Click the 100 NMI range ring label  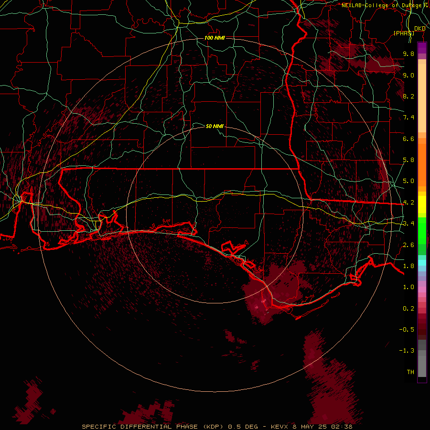point(215,38)
